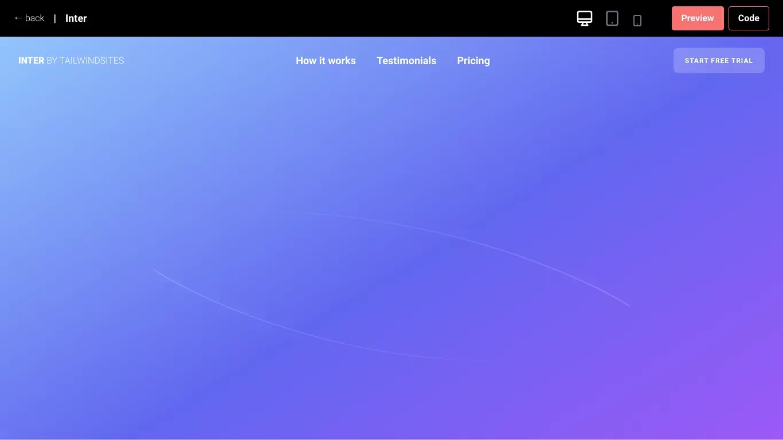Go back using the back link

[29, 18]
